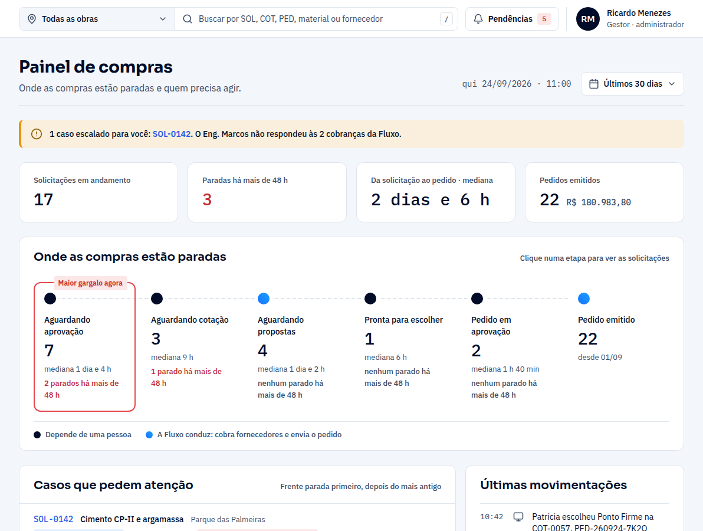Click the date text 'qui 24/09/2026 · 11:00'
The height and width of the screenshot is (531, 703).
517,84
